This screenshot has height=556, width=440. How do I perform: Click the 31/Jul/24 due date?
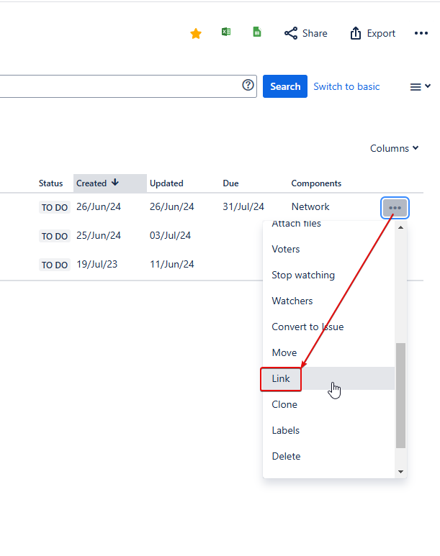243,206
